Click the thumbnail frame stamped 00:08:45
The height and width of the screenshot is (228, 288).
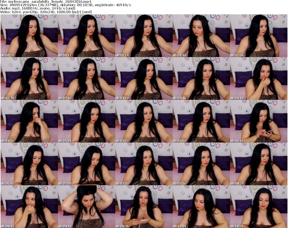tap(29, 207)
